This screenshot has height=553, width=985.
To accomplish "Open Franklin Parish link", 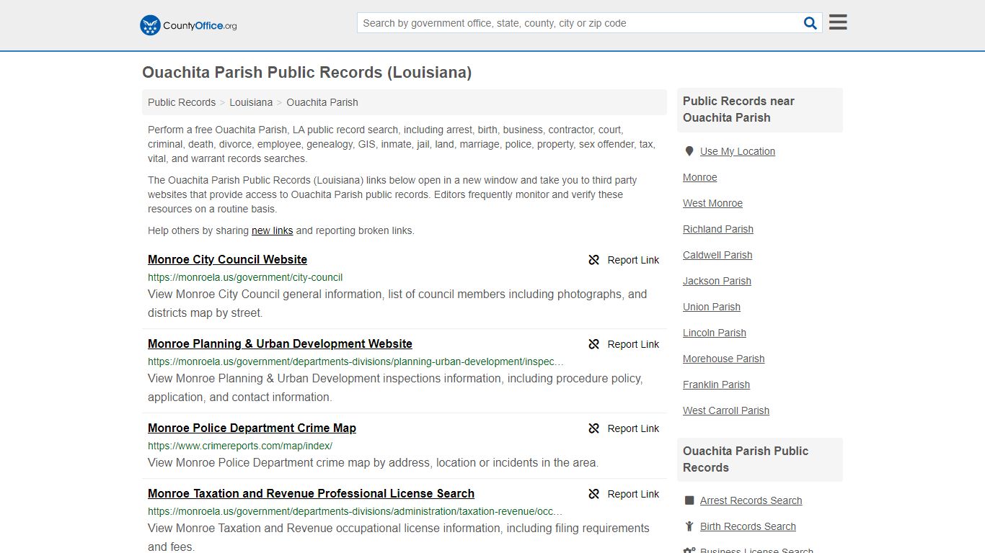I will [717, 385].
